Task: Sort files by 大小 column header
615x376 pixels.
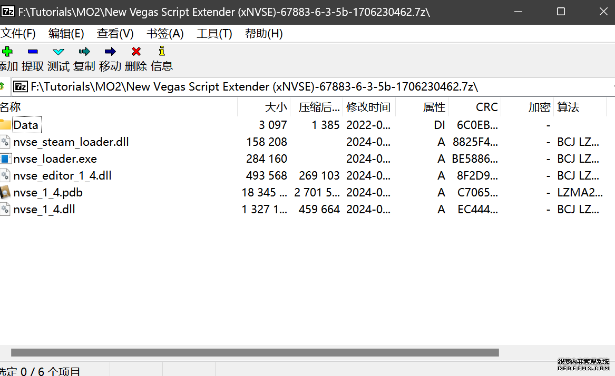Action: point(276,107)
